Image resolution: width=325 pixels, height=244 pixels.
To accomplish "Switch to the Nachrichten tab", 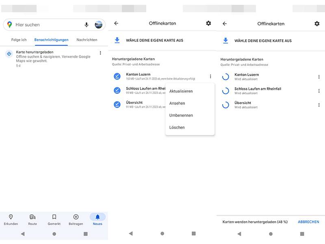I will click(87, 40).
